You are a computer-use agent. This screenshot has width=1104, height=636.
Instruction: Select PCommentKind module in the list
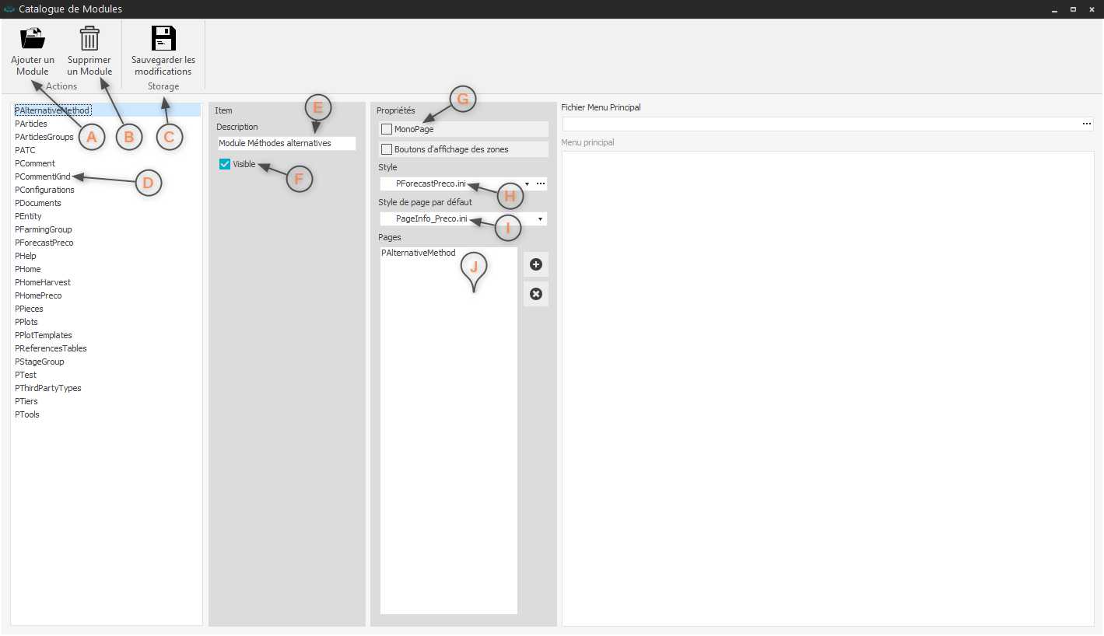(43, 176)
